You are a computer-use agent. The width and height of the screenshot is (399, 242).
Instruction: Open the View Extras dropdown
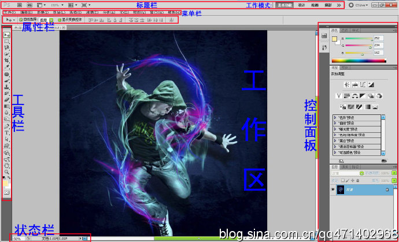point(41,5)
